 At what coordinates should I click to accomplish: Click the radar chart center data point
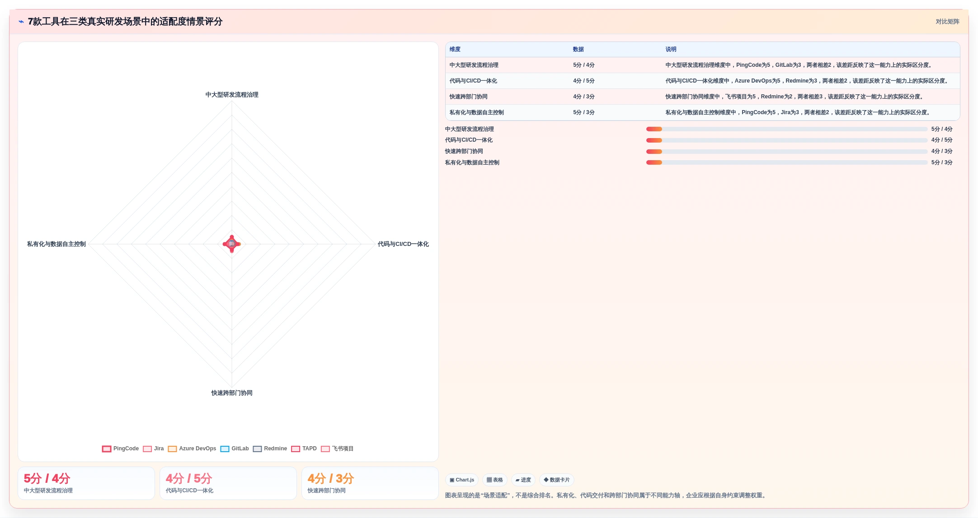[x=232, y=244]
